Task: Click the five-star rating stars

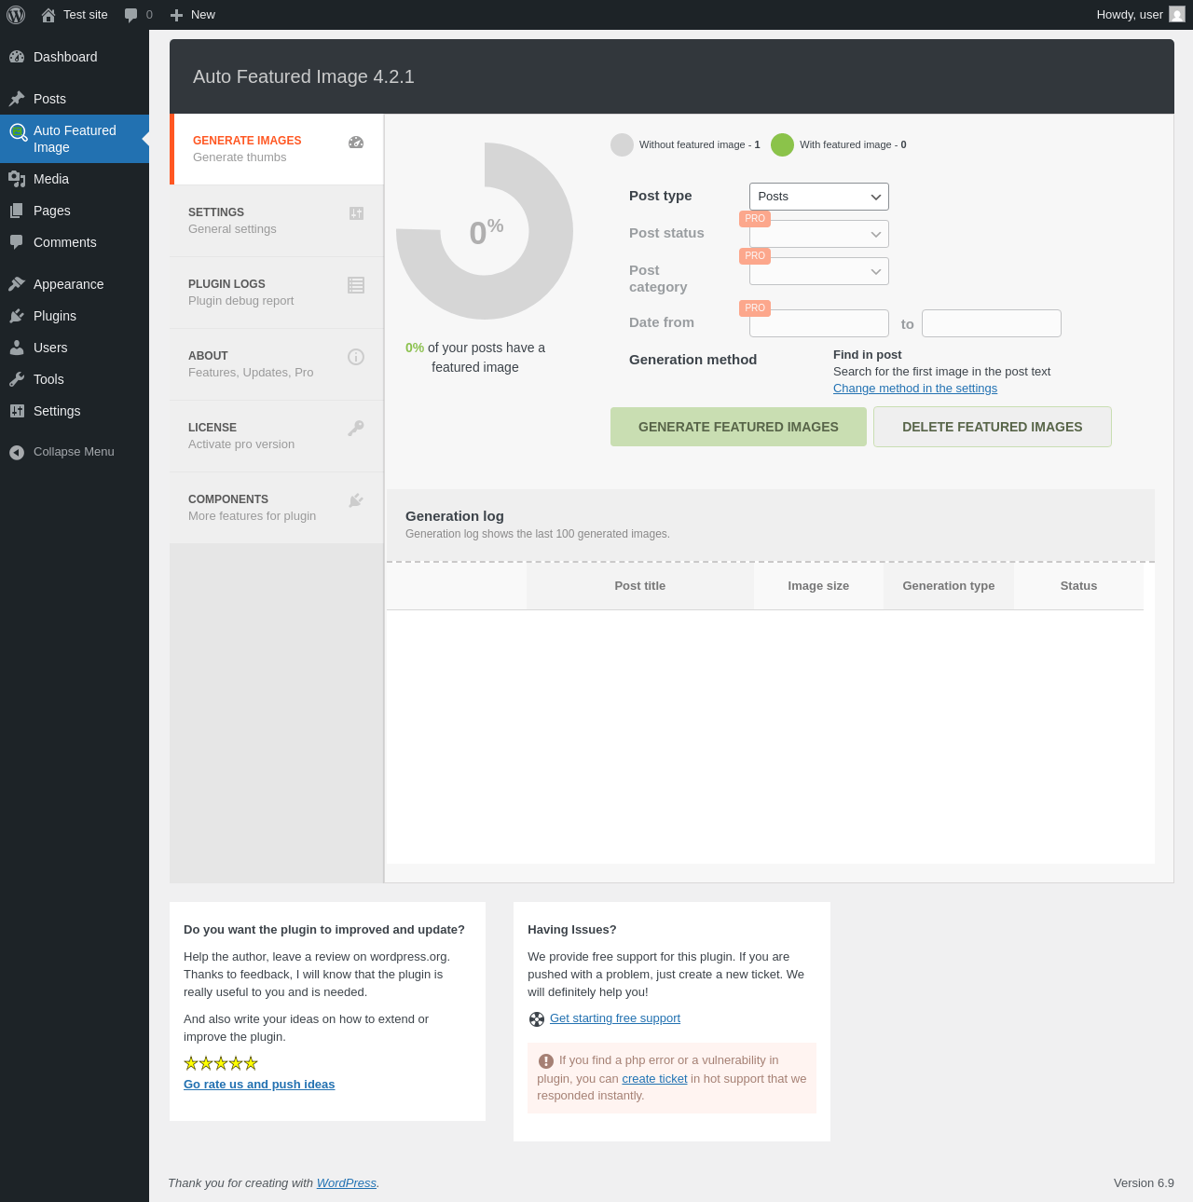Action: [x=221, y=1063]
